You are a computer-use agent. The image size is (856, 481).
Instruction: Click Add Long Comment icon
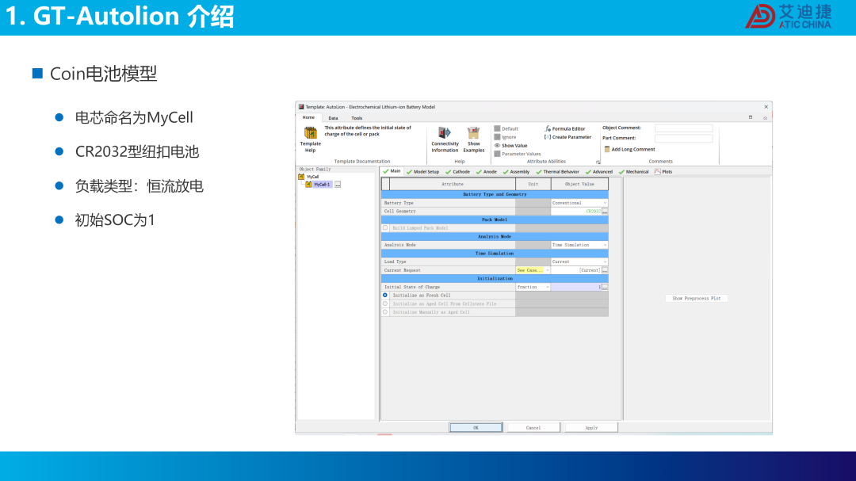(606, 149)
